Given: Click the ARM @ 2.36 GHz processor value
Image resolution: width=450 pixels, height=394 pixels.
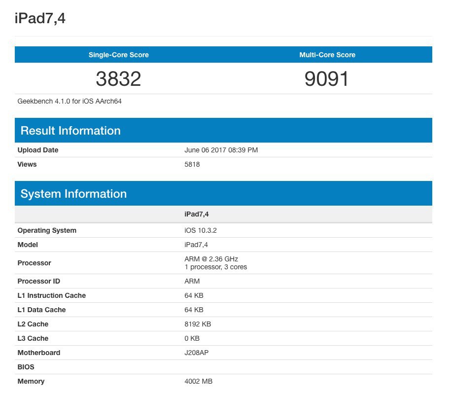Looking at the screenshot, I should pos(211,259).
